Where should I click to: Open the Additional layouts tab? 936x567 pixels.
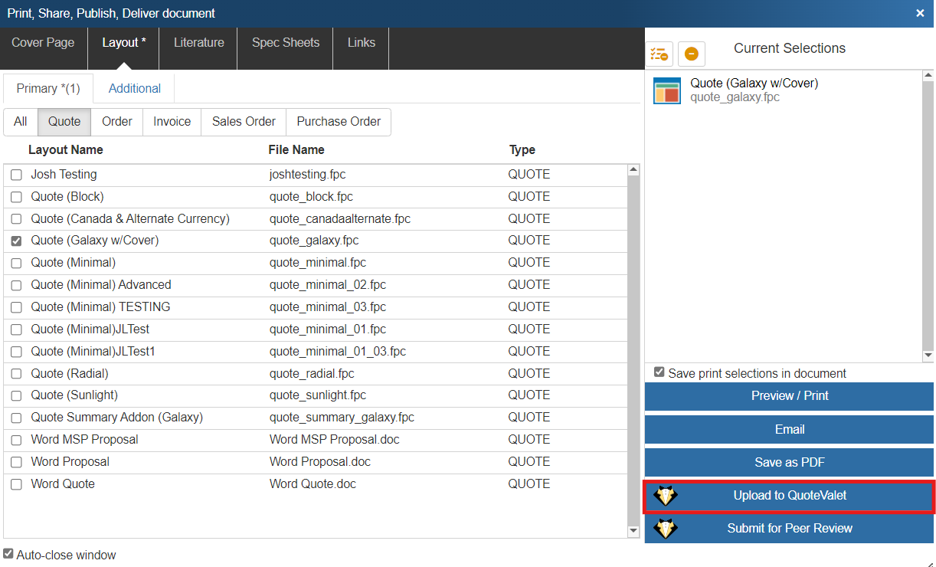coord(134,89)
